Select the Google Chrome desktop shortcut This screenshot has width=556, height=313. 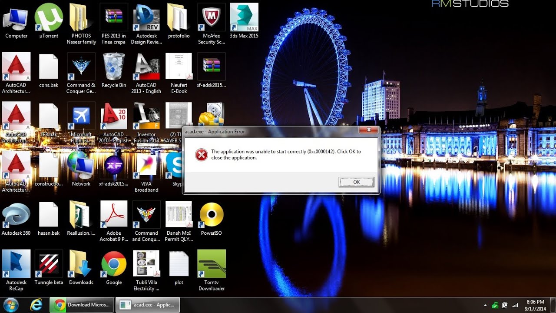click(x=114, y=268)
